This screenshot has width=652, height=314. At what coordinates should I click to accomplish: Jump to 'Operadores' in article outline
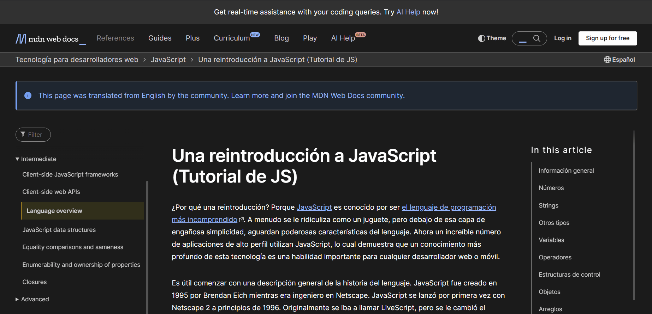555,257
